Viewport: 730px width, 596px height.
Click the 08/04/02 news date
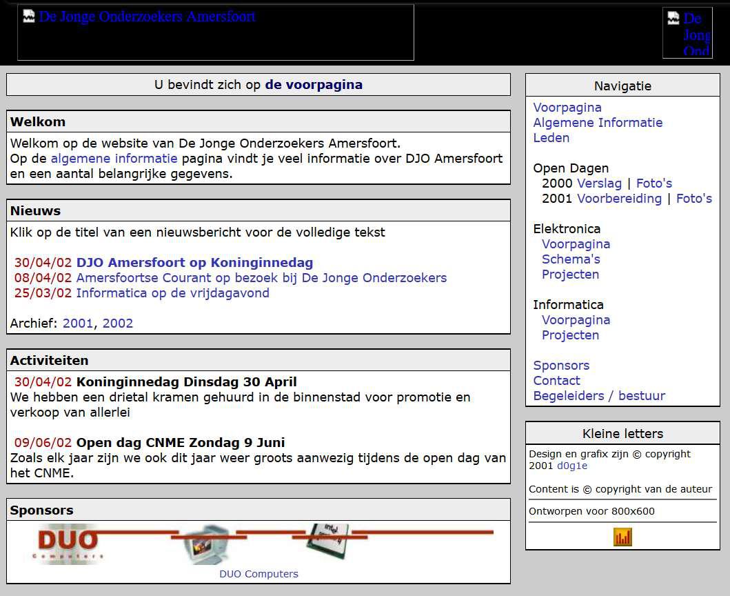(x=43, y=278)
